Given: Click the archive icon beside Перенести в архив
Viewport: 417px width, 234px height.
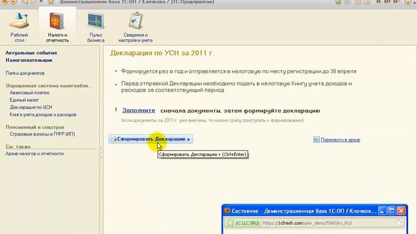Looking at the screenshot, I should click(316, 140).
